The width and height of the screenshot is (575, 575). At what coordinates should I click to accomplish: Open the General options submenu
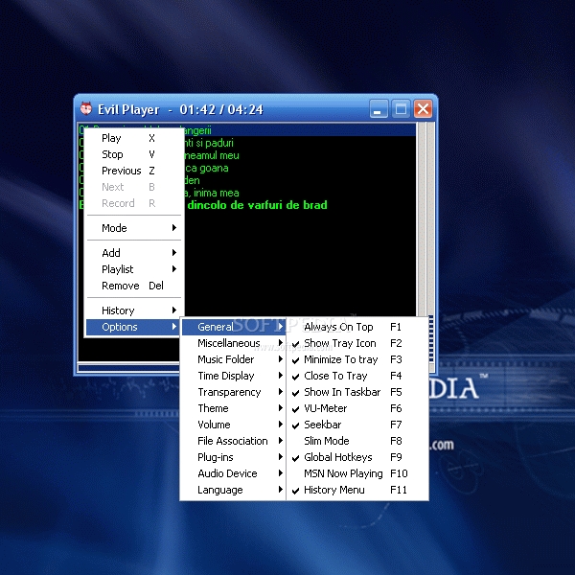tap(234, 327)
